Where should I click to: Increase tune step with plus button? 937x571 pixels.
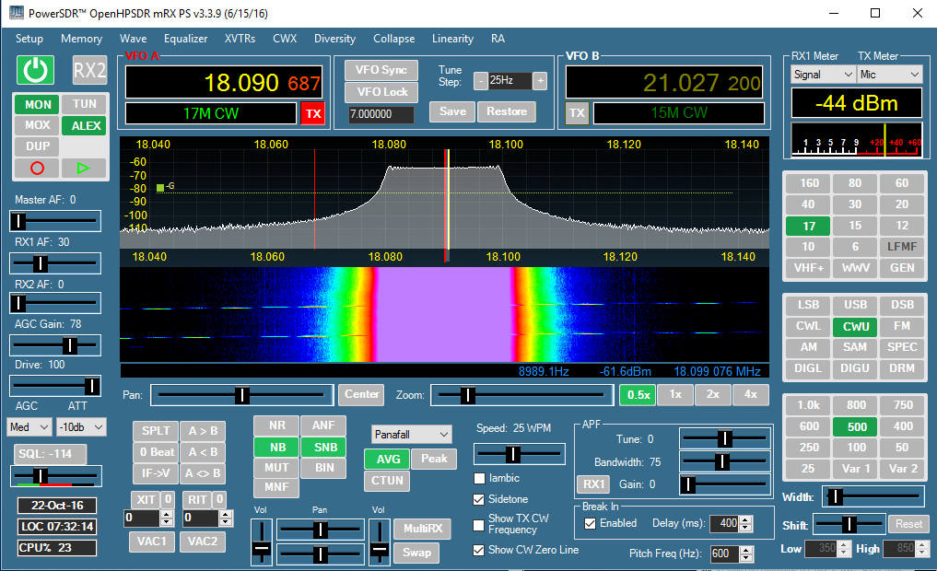coord(539,80)
